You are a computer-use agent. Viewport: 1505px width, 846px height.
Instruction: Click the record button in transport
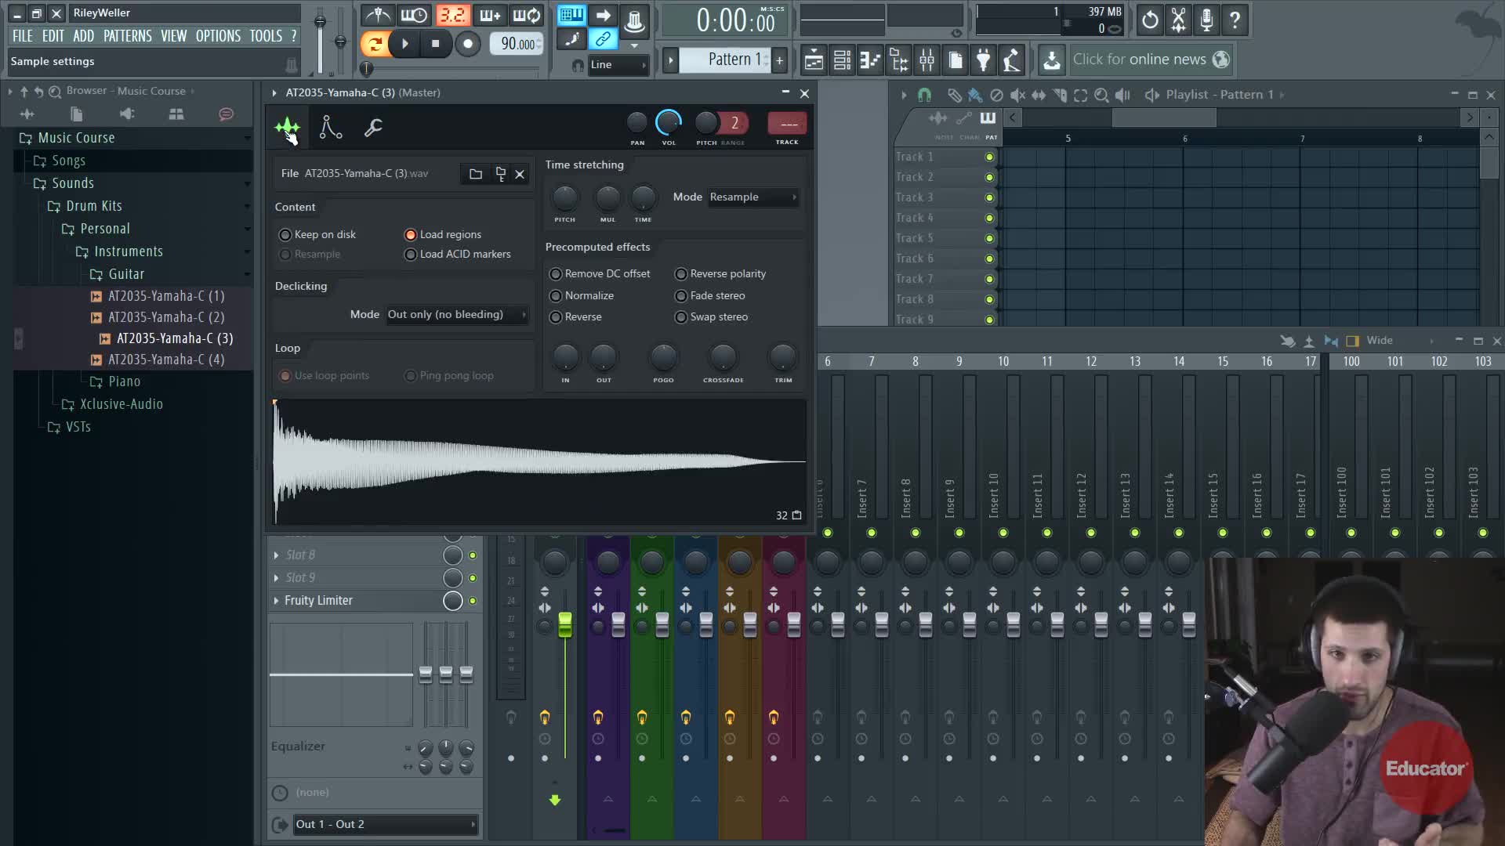coord(467,44)
